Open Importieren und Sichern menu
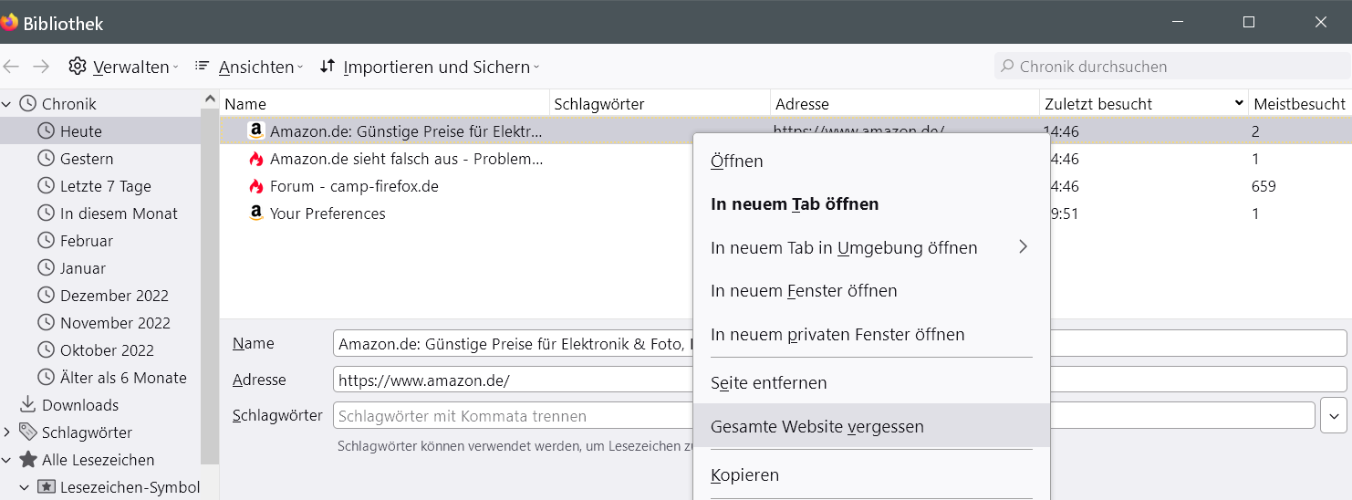This screenshot has height=500, width=1352. [x=429, y=67]
